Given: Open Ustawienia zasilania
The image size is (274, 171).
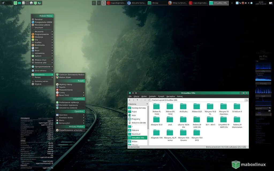Looking at the screenshot, I should pyautogui.click(x=70, y=108).
